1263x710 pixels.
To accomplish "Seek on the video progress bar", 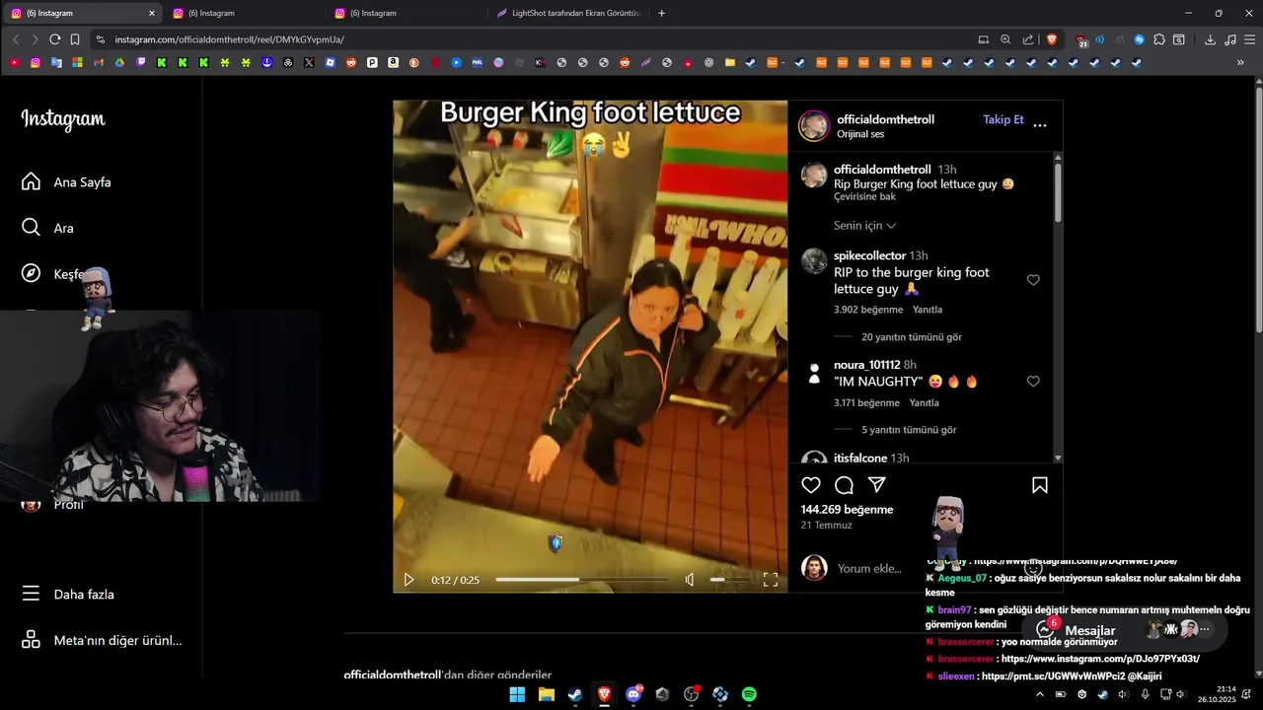I will point(582,580).
